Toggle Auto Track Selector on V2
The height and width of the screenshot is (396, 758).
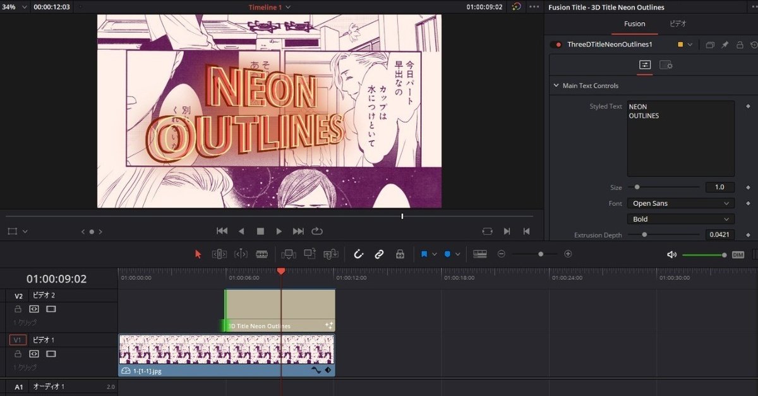[x=34, y=309]
